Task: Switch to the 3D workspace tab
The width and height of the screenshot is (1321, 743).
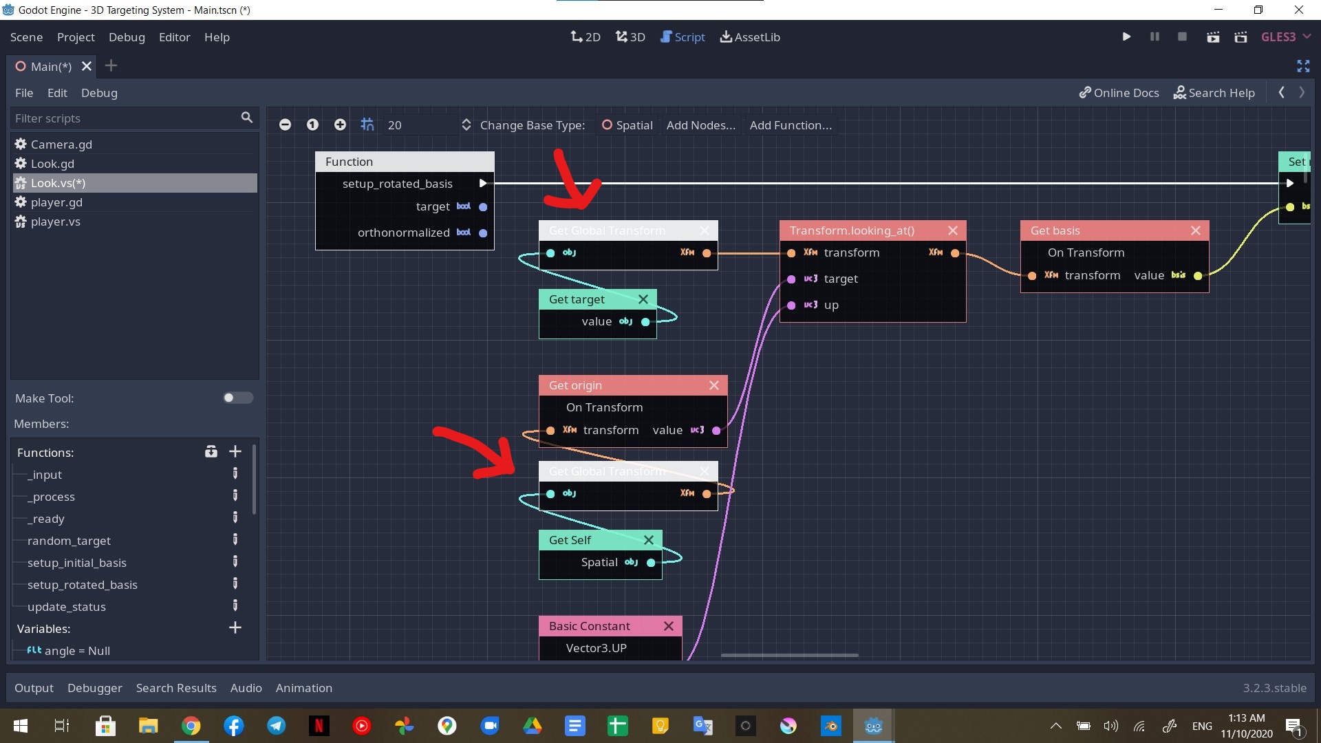Action: point(630,36)
